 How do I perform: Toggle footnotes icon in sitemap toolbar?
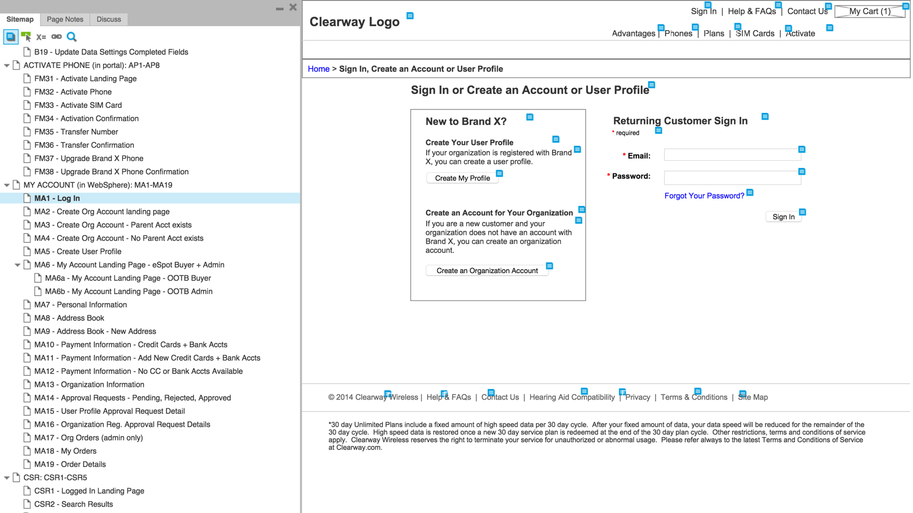(11, 36)
